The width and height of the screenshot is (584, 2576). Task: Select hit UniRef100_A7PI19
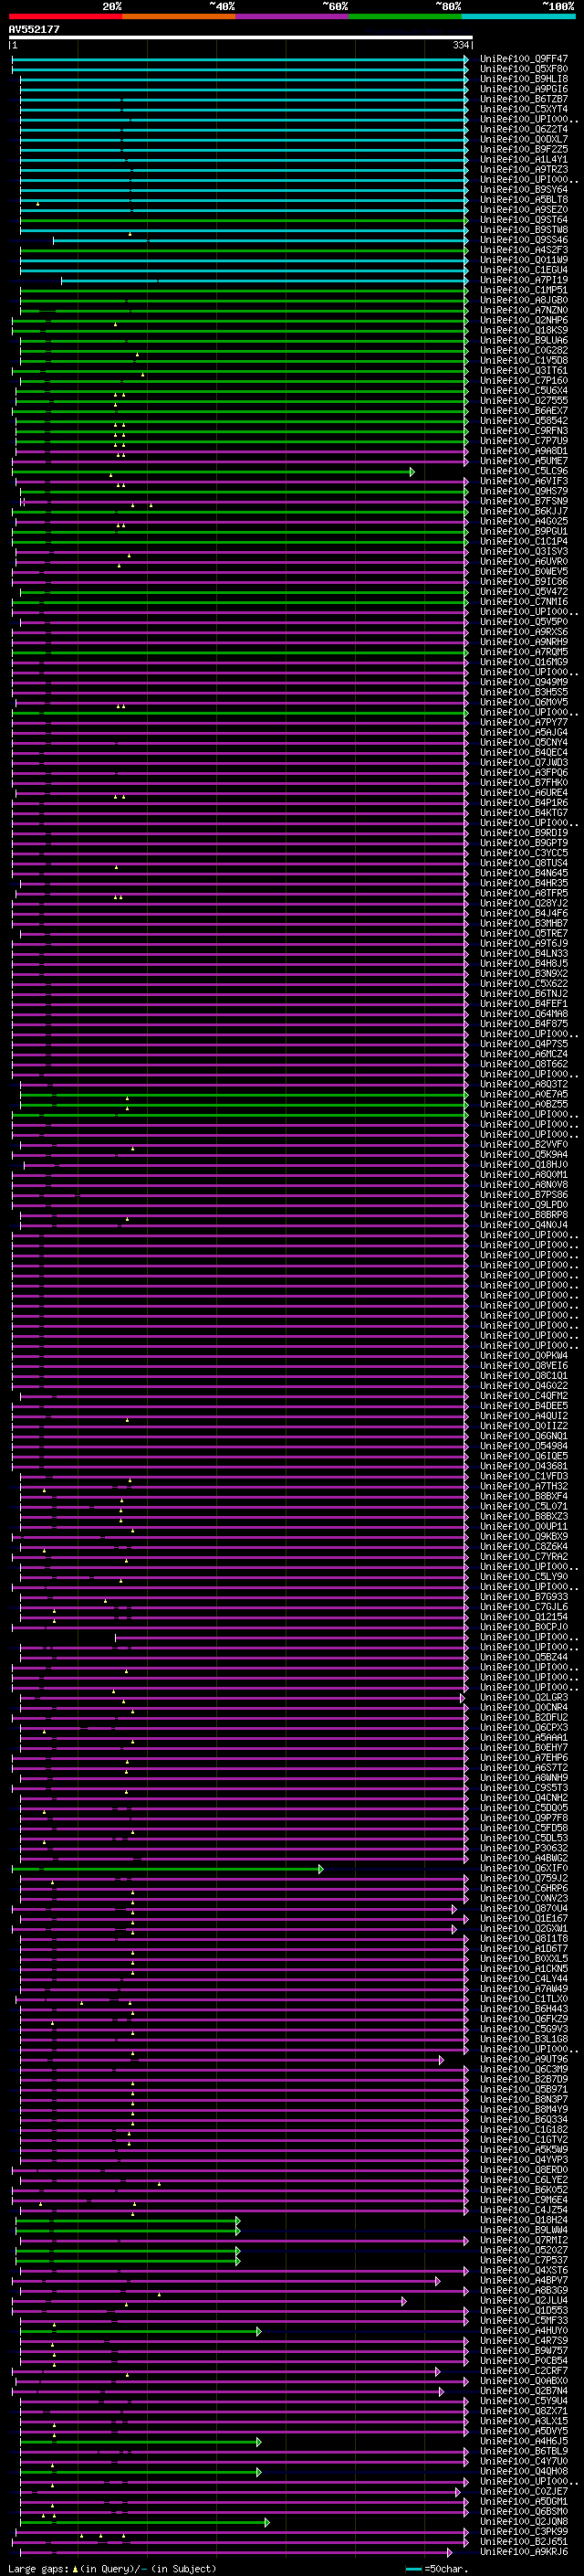click(524, 280)
